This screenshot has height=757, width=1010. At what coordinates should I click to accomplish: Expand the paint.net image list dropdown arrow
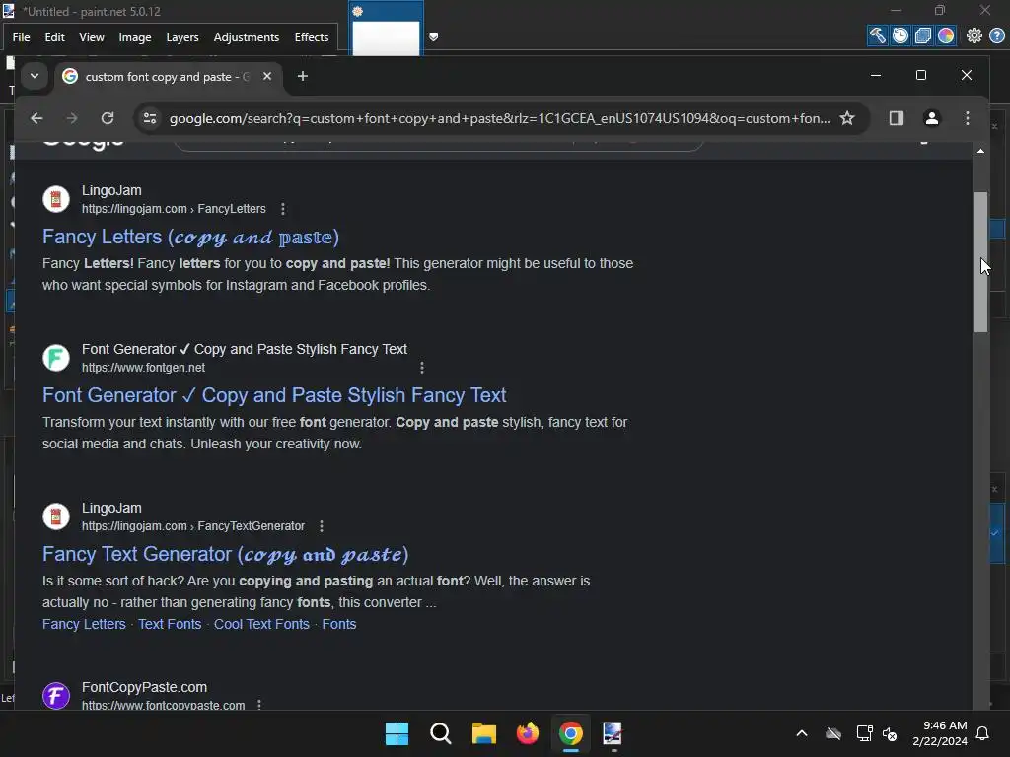point(434,36)
